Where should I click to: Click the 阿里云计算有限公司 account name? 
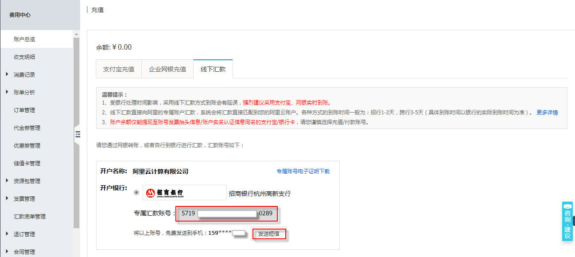pos(161,171)
